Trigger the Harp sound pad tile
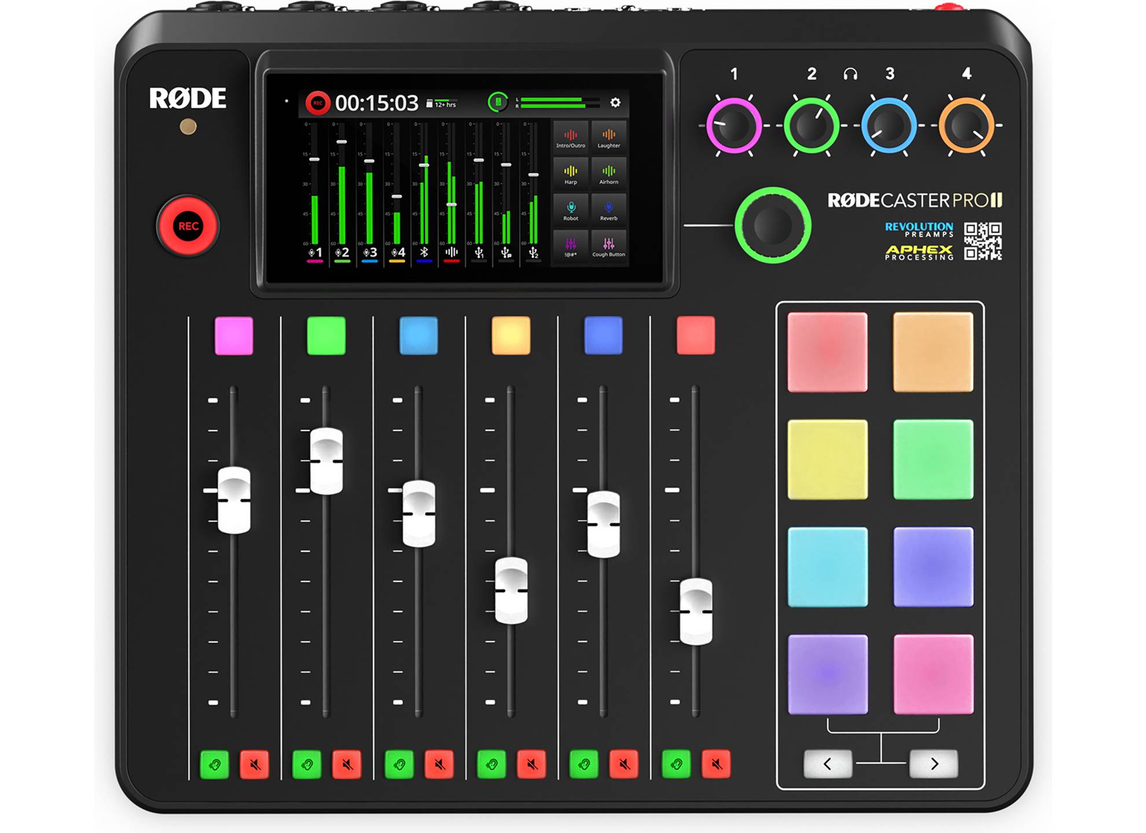Viewport: 1146px width, 833px height. [x=571, y=174]
